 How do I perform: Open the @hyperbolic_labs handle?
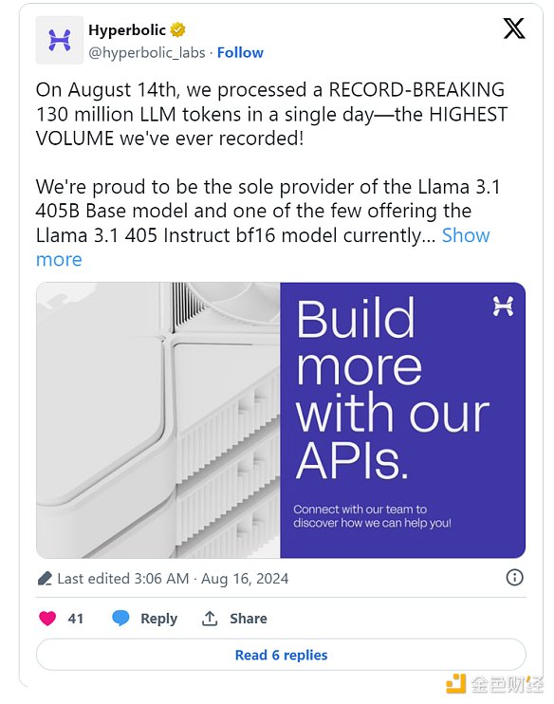pos(147,53)
